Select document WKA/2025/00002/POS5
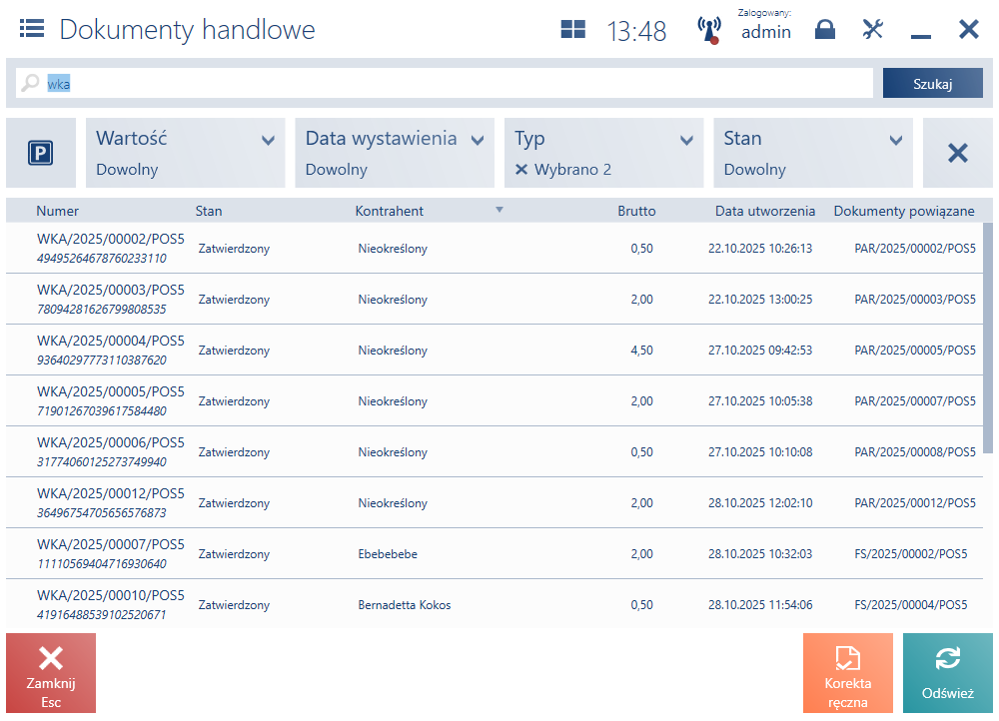The width and height of the screenshot is (999, 721). [495, 249]
